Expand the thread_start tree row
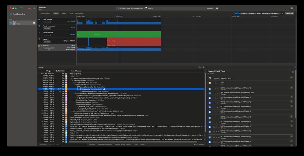The height and width of the screenshot is (156, 304). pyautogui.click(x=71, y=120)
